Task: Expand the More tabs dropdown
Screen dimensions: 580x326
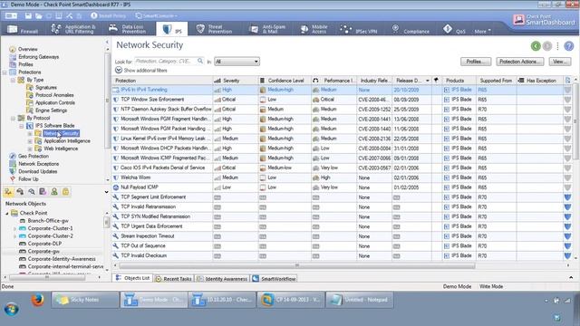Action: [483, 31]
